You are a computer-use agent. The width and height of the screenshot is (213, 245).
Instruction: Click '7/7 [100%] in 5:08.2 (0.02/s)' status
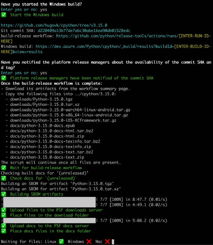(x=134, y=220)
